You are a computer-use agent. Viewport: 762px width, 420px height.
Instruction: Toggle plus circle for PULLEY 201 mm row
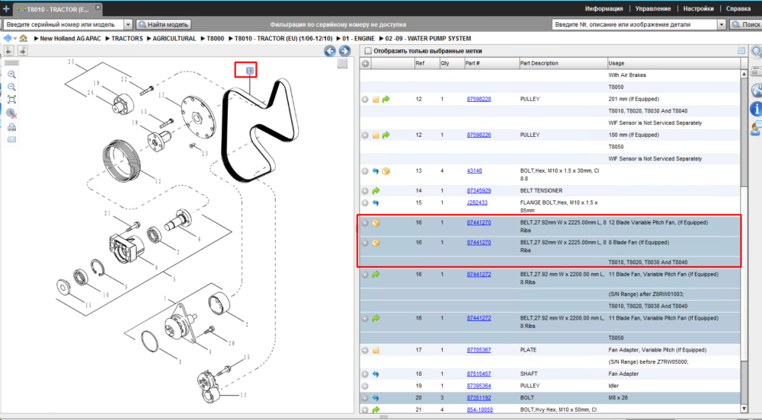(x=365, y=100)
